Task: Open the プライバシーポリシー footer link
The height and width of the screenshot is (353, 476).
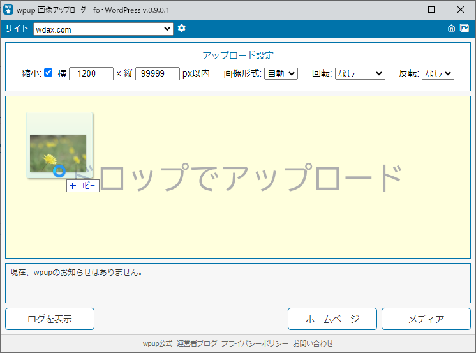Action: pyautogui.click(x=255, y=343)
